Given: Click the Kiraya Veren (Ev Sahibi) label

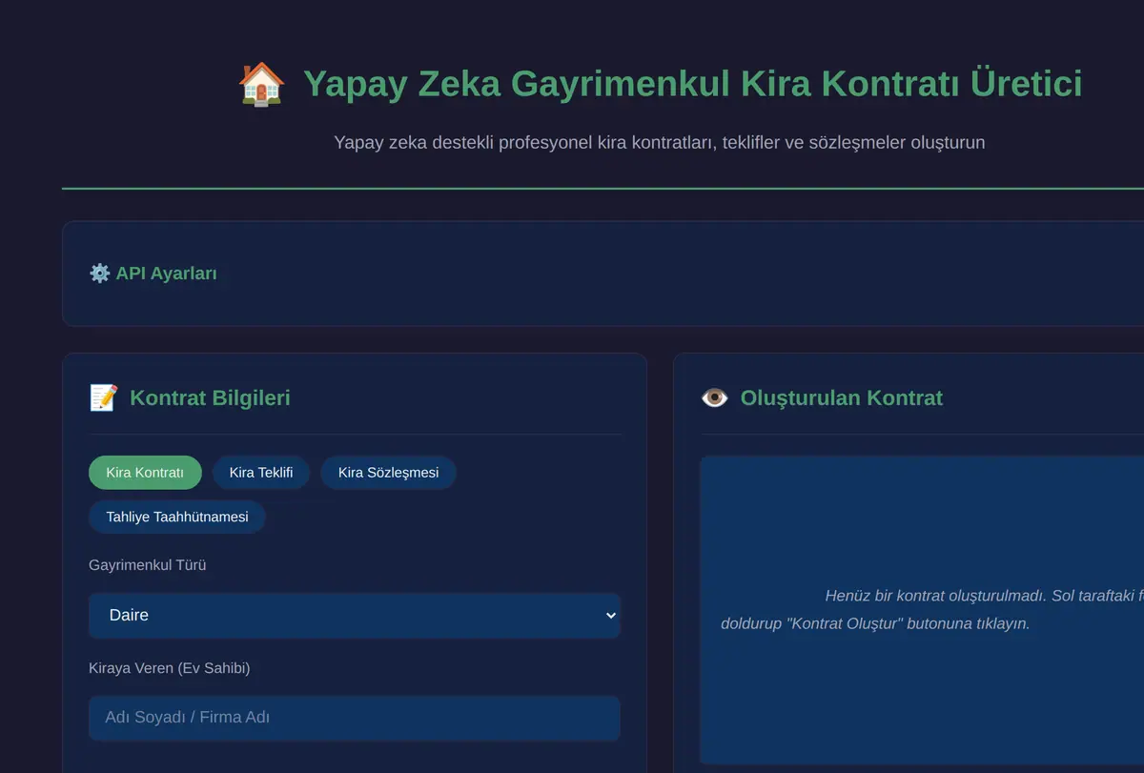Looking at the screenshot, I should (x=170, y=668).
